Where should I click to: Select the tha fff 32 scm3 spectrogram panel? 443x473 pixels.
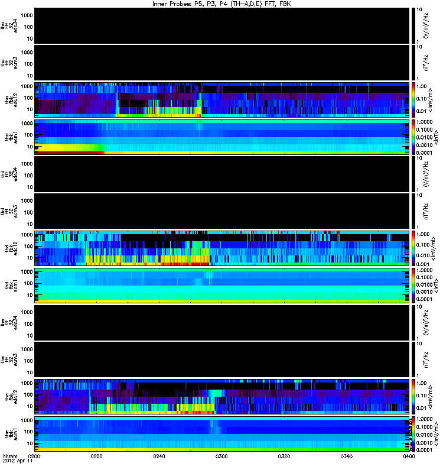coord(222,63)
